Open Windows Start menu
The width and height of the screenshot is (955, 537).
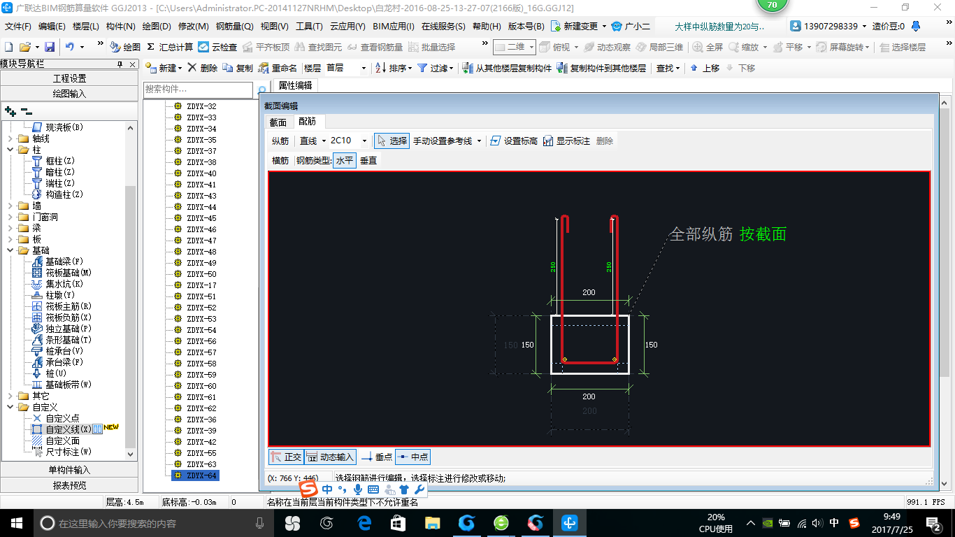[16, 522]
